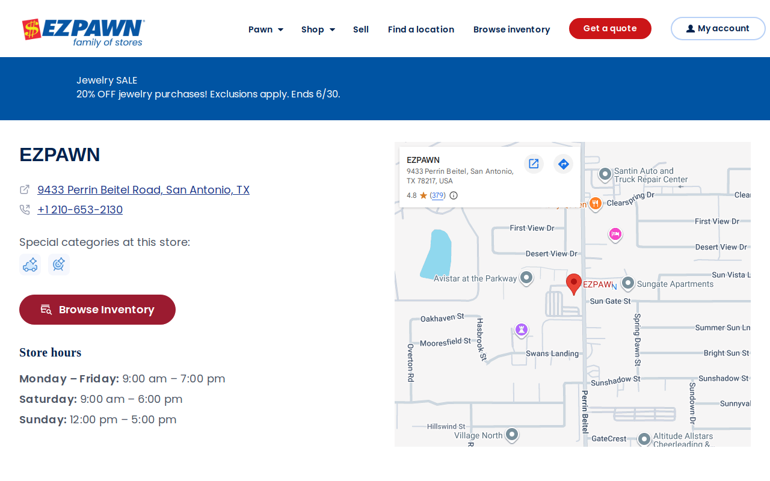Click the Monday – Friday hours line
The image size is (770, 481).
[122, 379]
